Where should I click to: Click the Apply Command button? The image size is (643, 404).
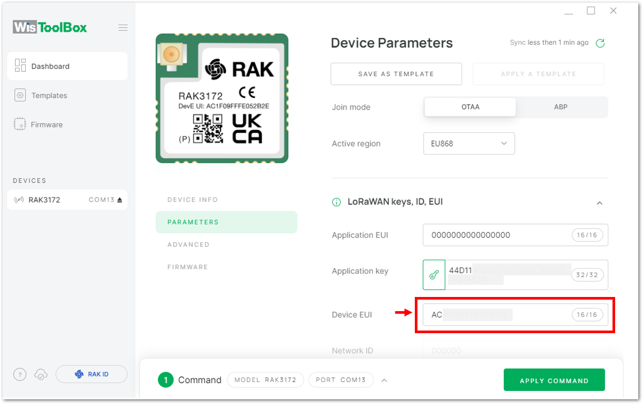(554, 380)
